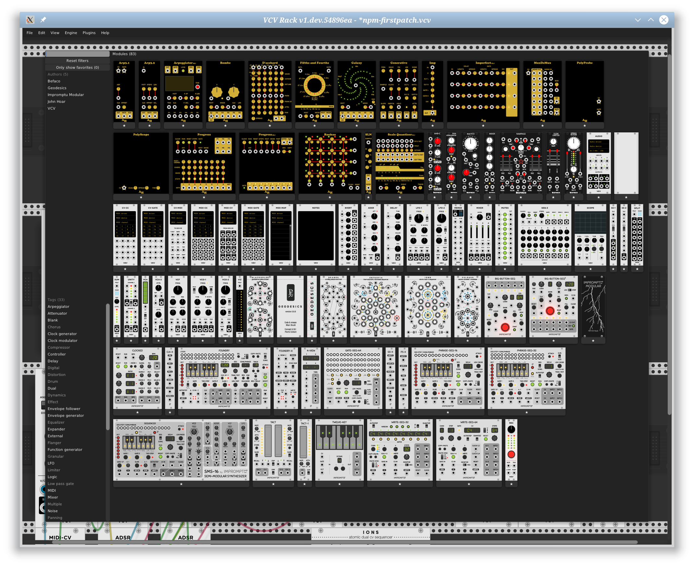Select the Attenuator tag filter

click(x=57, y=314)
